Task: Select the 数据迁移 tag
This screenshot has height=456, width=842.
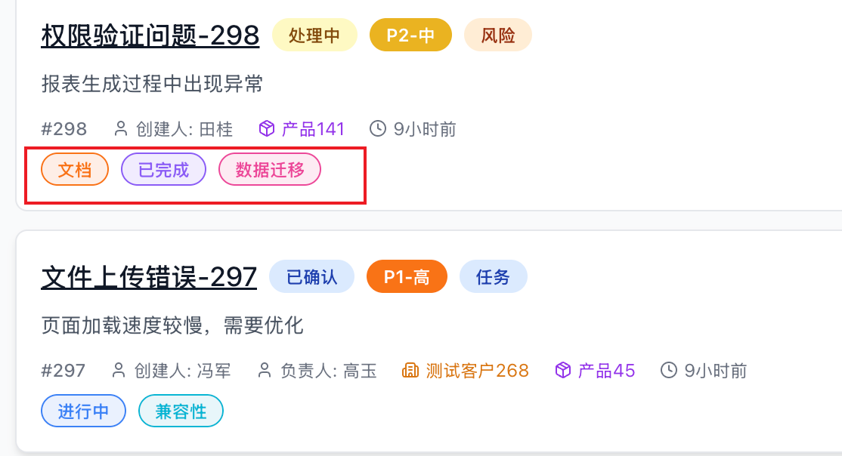Action: [270, 168]
